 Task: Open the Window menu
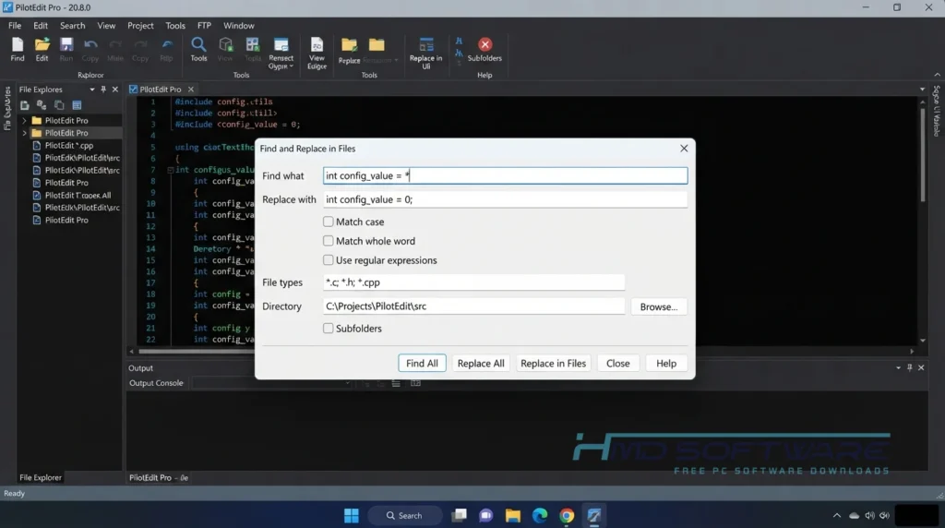click(239, 25)
